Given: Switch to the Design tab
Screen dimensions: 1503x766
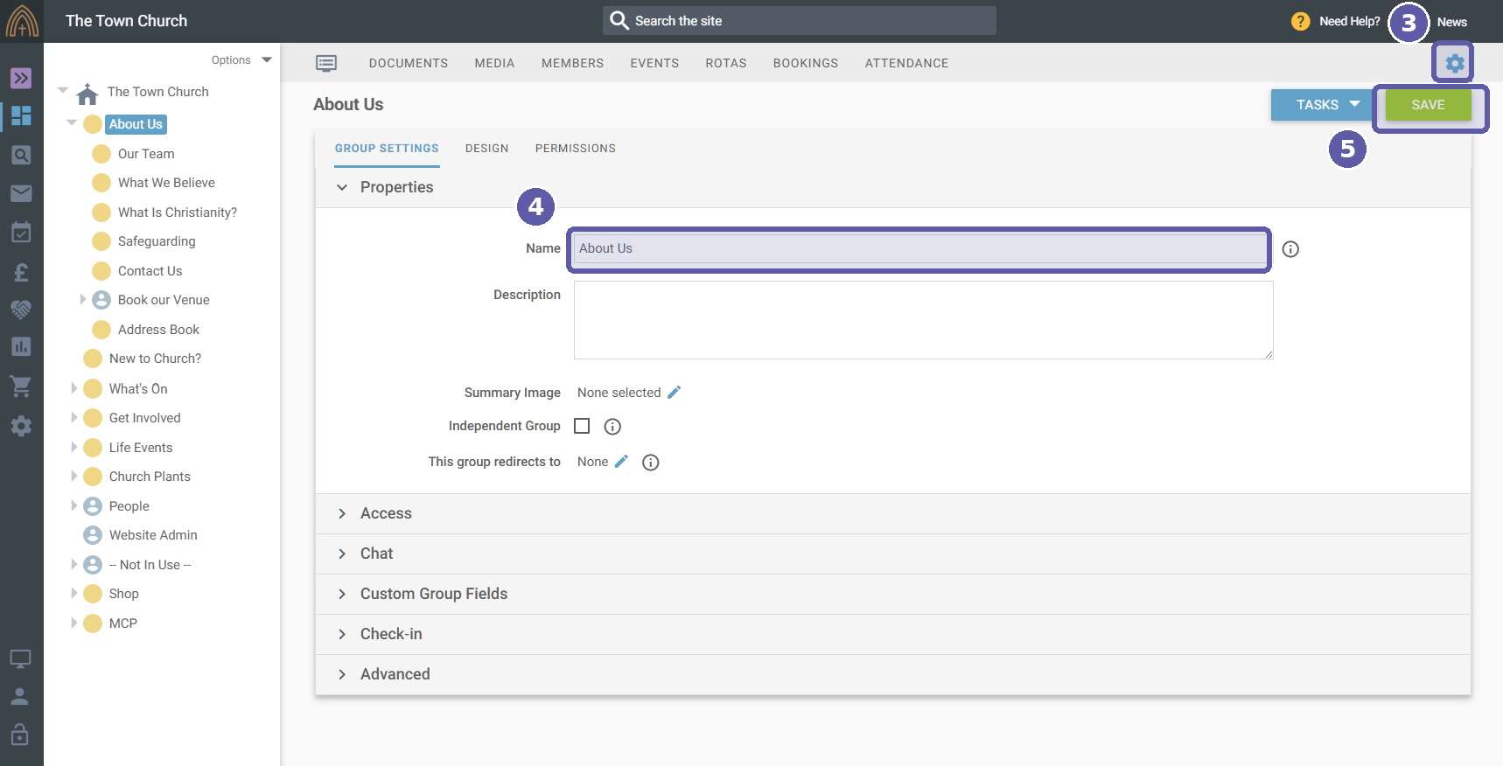Looking at the screenshot, I should 486,149.
